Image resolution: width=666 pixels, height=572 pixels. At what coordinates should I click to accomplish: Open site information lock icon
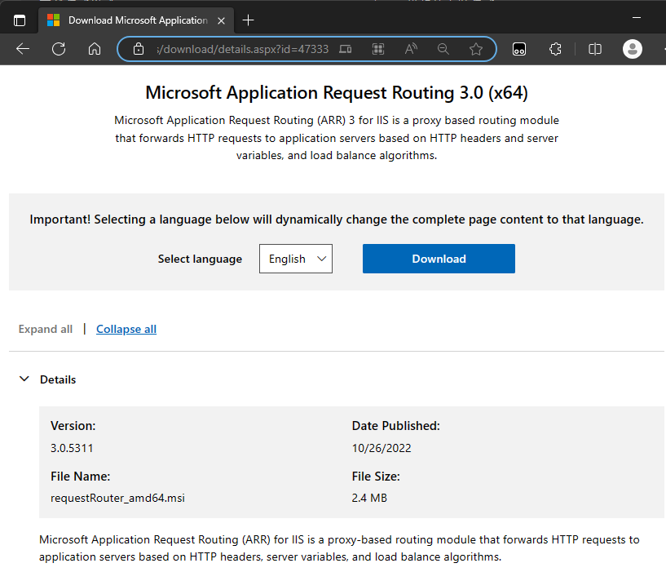[x=139, y=49]
